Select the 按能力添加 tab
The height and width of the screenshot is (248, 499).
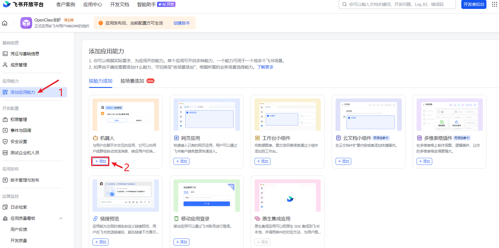click(101, 81)
